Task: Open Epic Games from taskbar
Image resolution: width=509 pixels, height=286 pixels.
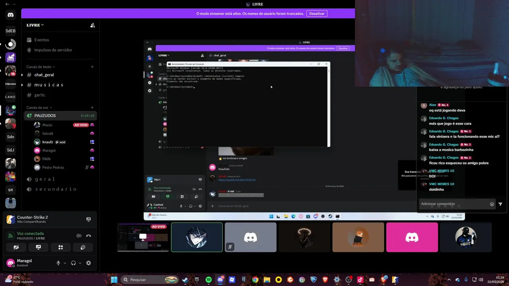Action: (x=197, y=280)
